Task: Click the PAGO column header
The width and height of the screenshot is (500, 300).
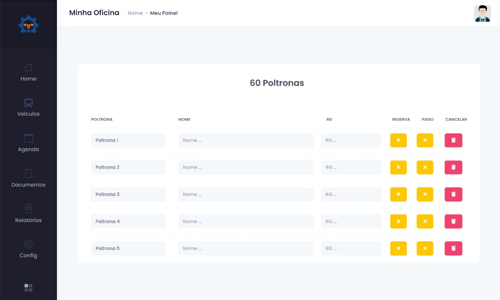Action: pyautogui.click(x=427, y=119)
